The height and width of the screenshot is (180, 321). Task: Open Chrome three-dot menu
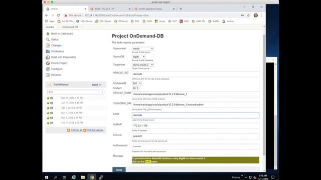click(x=262, y=15)
